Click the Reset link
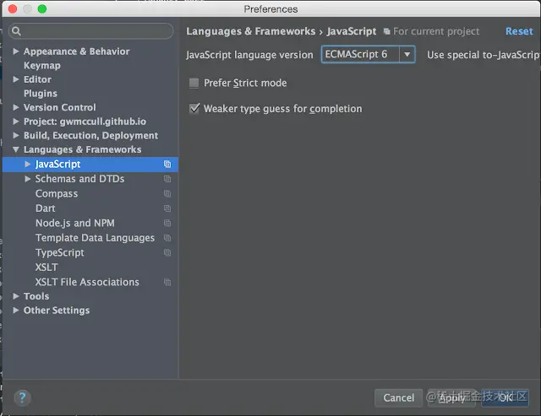Image resolution: width=541 pixels, height=416 pixels. [519, 31]
